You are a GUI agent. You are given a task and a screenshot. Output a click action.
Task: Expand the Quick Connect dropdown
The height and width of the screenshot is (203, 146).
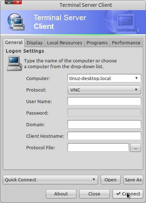(50, 180)
